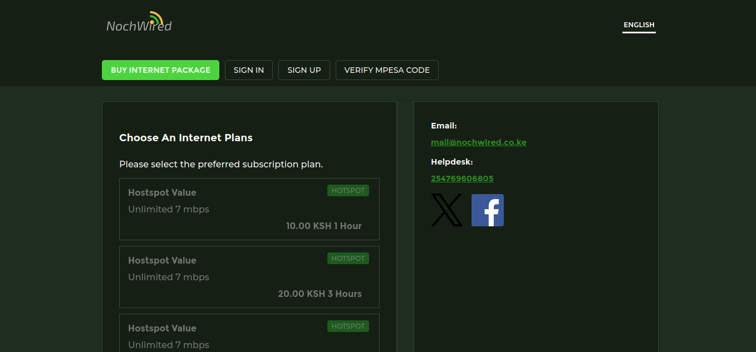Click the HOTSPOT badge on the second plan

tap(348, 258)
